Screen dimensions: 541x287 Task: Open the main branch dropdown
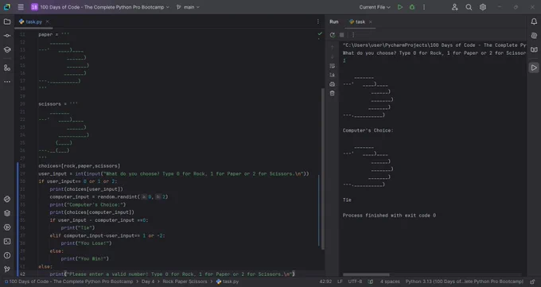coord(188,7)
